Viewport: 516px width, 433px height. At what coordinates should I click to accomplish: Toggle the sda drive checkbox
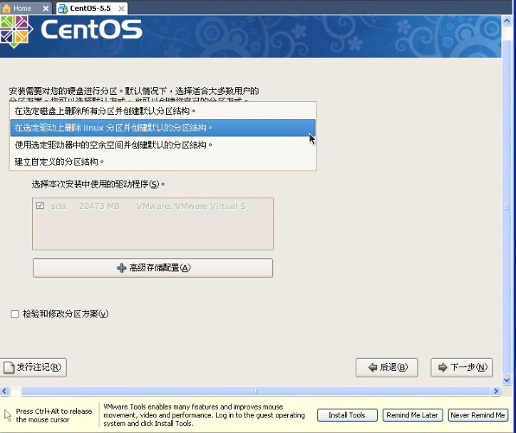coord(40,205)
